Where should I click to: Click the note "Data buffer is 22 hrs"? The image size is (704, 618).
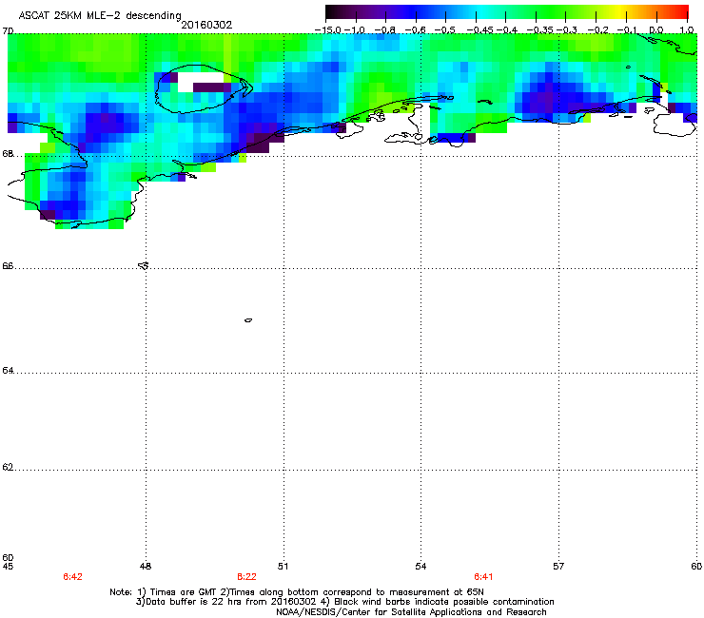click(191, 602)
